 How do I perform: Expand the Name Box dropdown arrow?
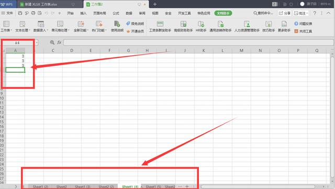(x=37, y=43)
